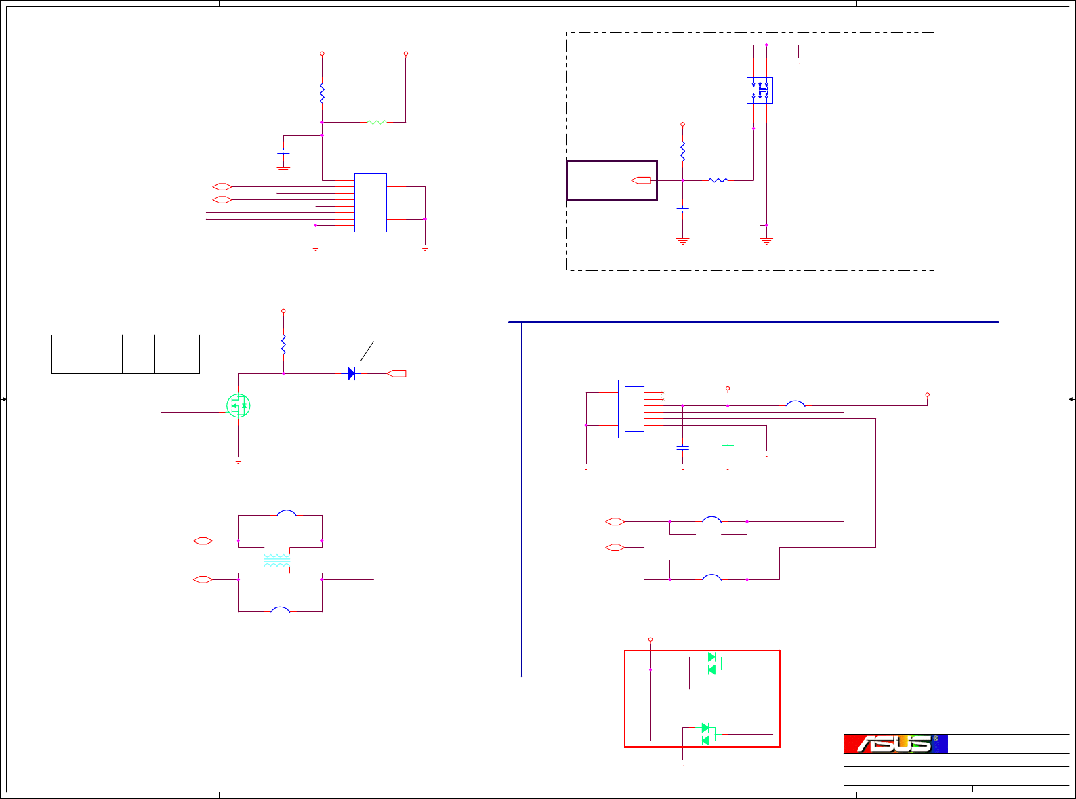Select the lower green dual-diode near red box bottom
The height and width of the screenshot is (799, 1076).
click(x=707, y=735)
